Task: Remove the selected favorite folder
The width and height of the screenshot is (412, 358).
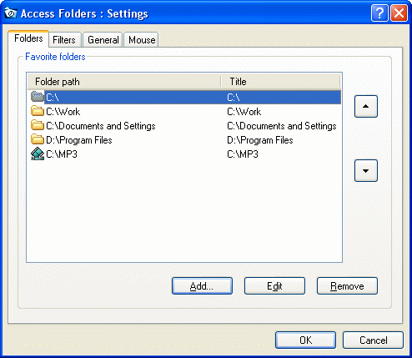Action: pos(347,286)
